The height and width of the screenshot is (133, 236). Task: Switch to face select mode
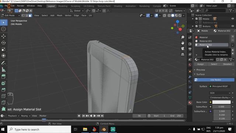pyautogui.click(x=30, y=16)
